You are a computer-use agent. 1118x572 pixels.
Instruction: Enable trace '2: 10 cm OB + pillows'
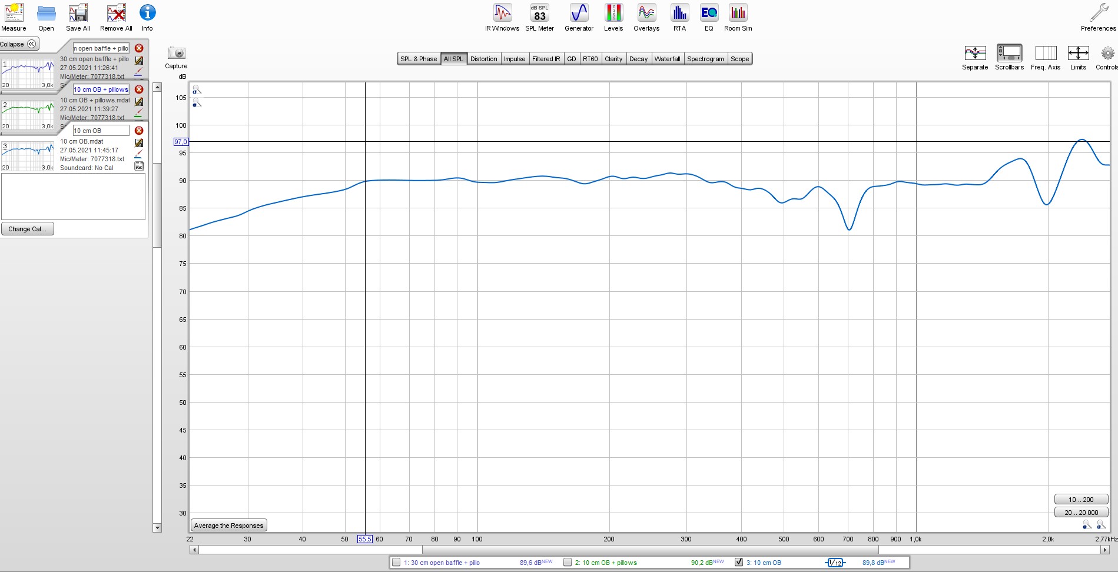click(568, 562)
